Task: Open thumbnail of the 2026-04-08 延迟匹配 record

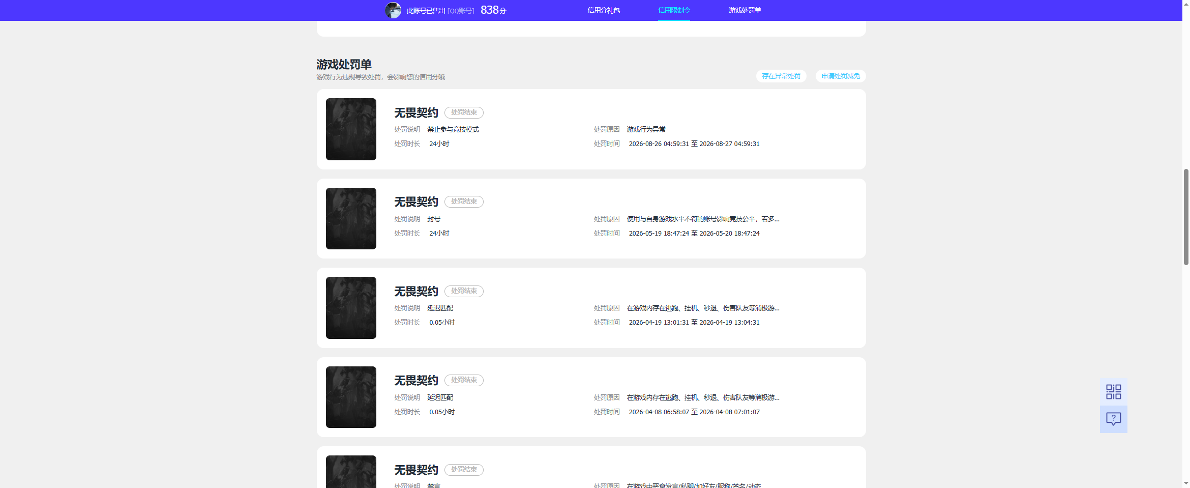Action: [x=351, y=397]
